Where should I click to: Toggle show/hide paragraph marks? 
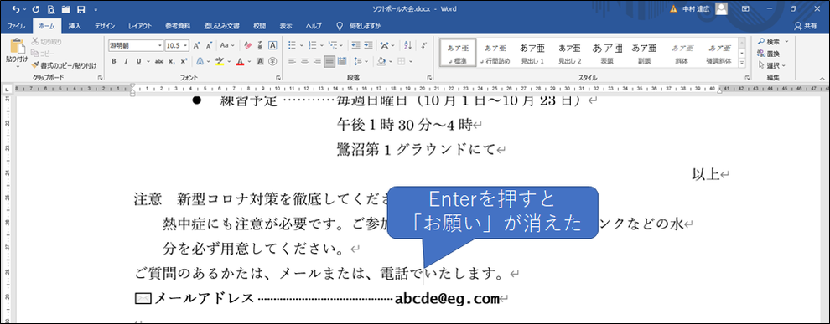[x=424, y=45]
